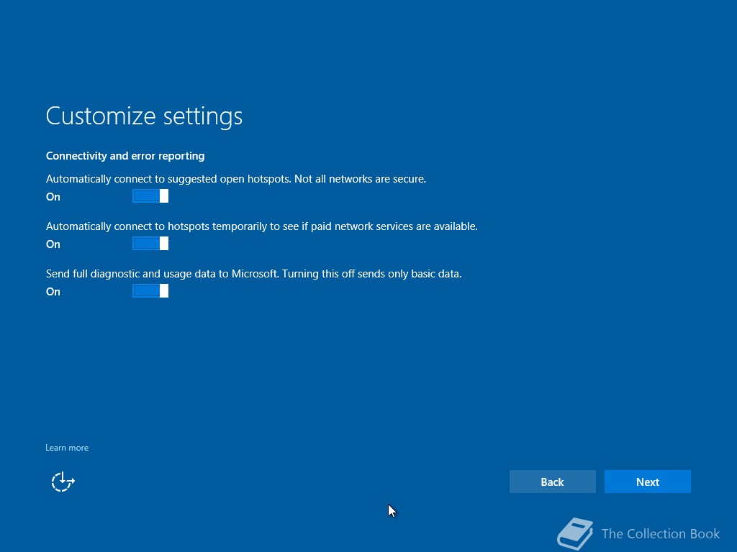Disable paid network services hotspot toggle
The image size is (737, 552).
150,244
